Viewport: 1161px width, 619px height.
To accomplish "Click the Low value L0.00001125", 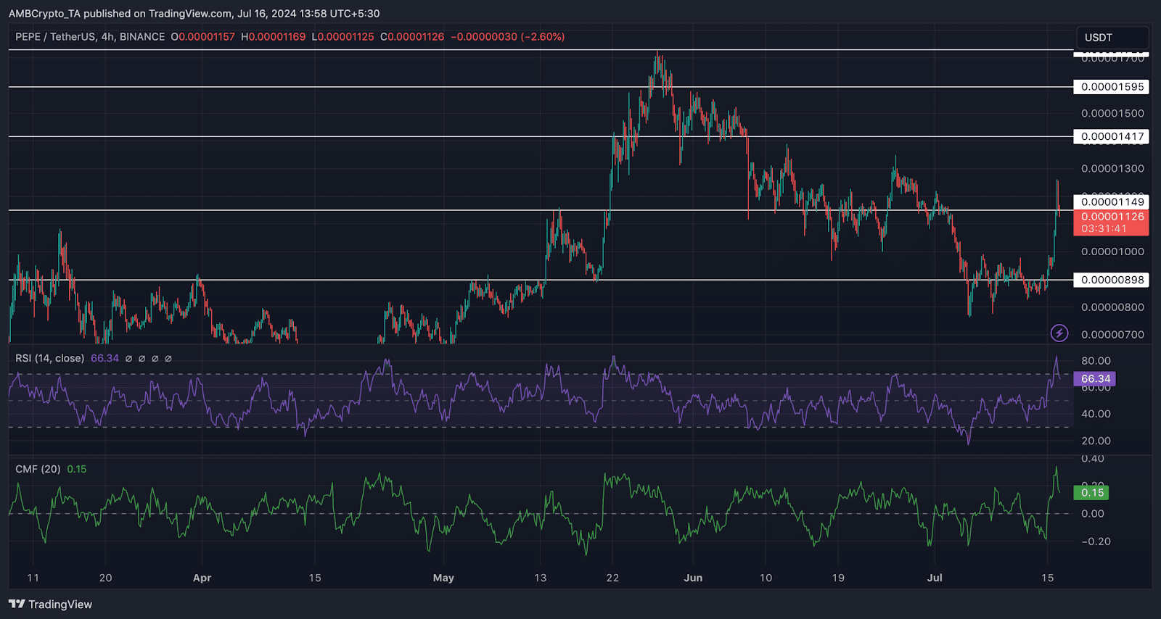I will click(x=343, y=37).
